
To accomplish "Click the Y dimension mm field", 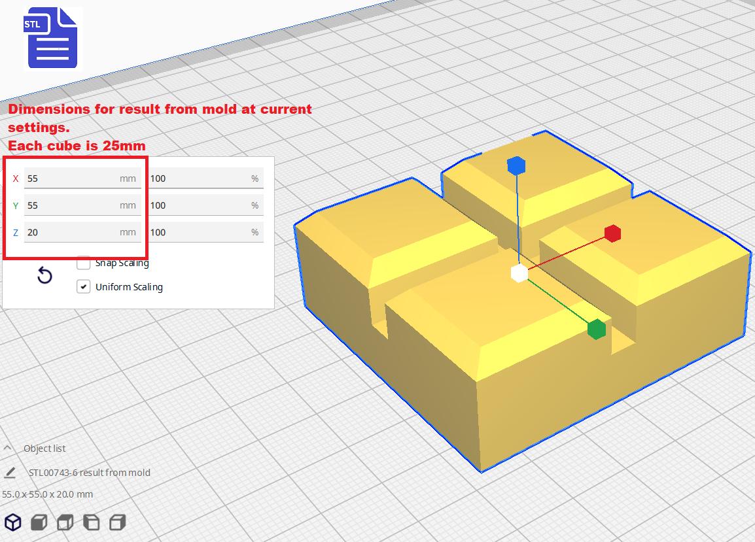I will point(82,205).
